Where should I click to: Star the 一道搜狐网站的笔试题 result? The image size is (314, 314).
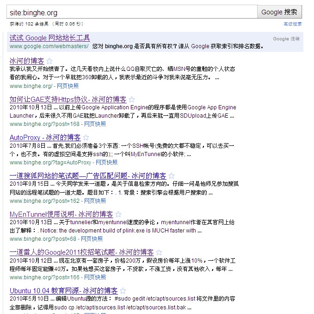pos(172,176)
